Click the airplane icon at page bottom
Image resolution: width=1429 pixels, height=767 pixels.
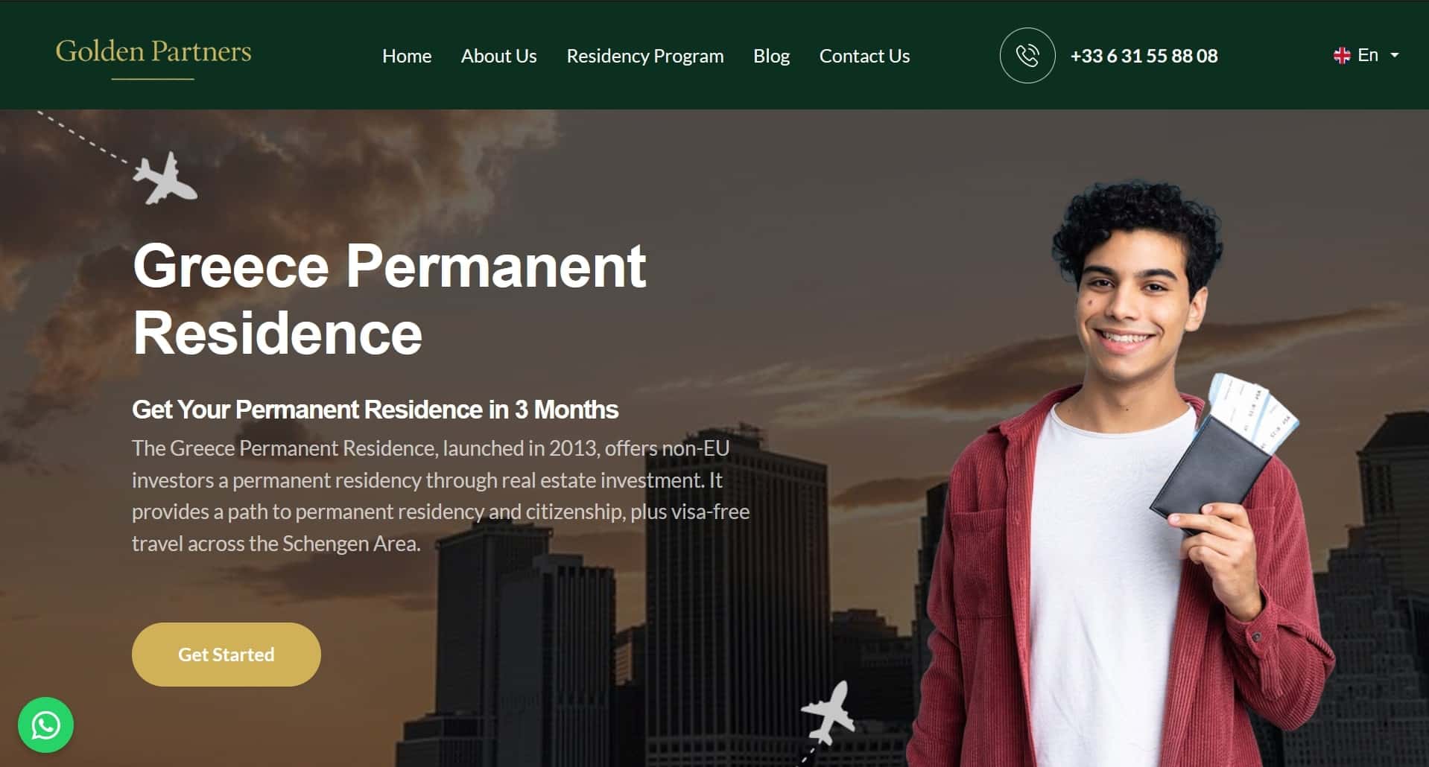[x=828, y=712]
